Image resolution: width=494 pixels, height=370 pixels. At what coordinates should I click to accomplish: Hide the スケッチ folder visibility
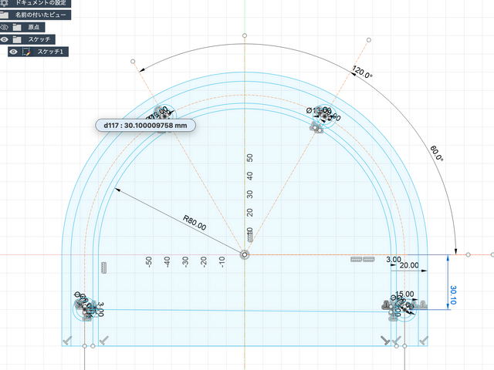pyautogui.click(x=5, y=39)
